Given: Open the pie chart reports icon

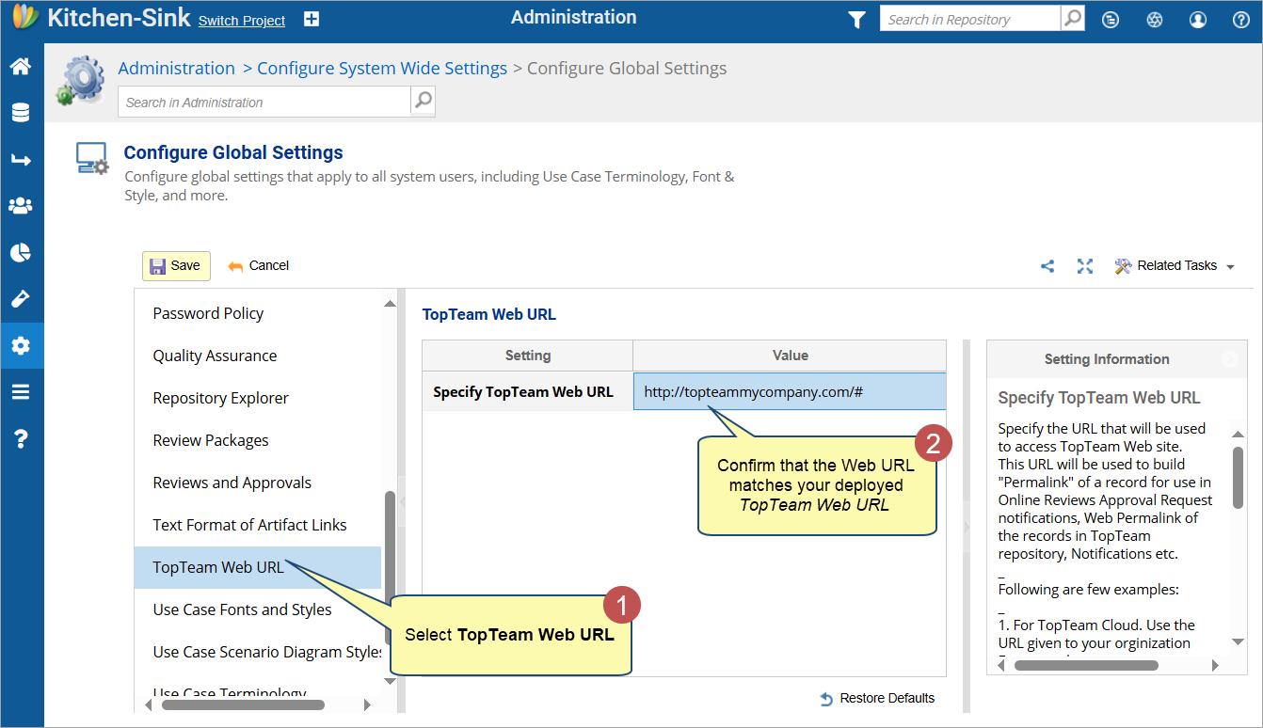Looking at the screenshot, I should pyautogui.click(x=21, y=252).
